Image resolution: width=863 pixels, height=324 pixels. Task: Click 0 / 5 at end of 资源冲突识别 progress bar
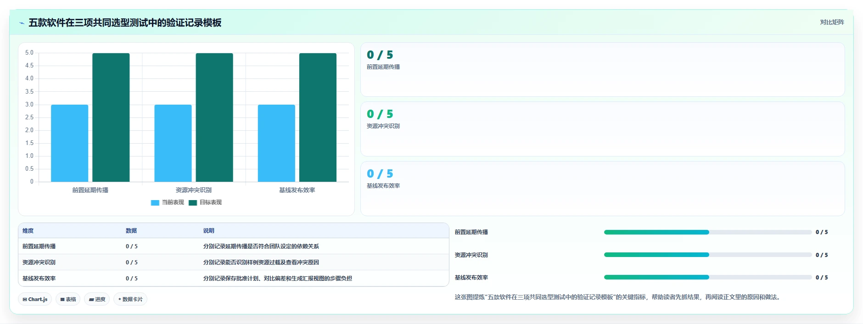coord(822,255)
